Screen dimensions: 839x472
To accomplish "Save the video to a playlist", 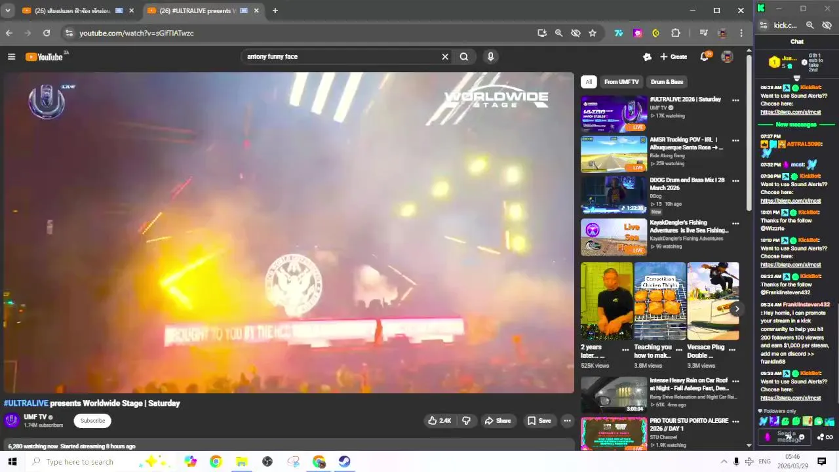I will 539,421.
